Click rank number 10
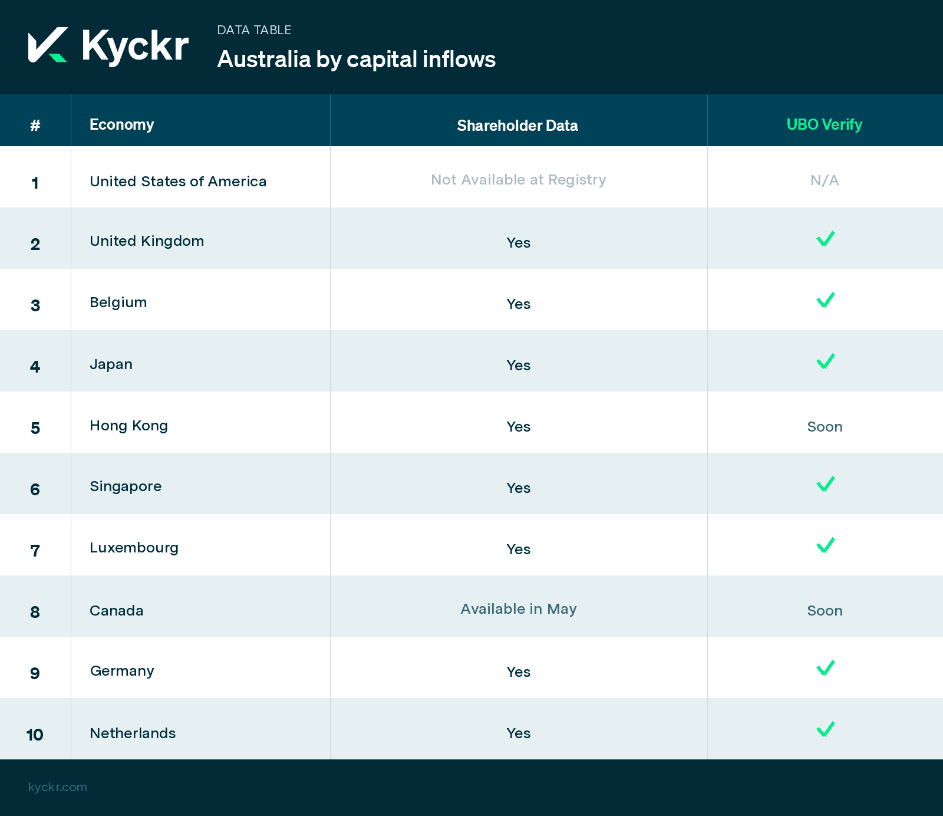943x816 pixels. point(35,735)
